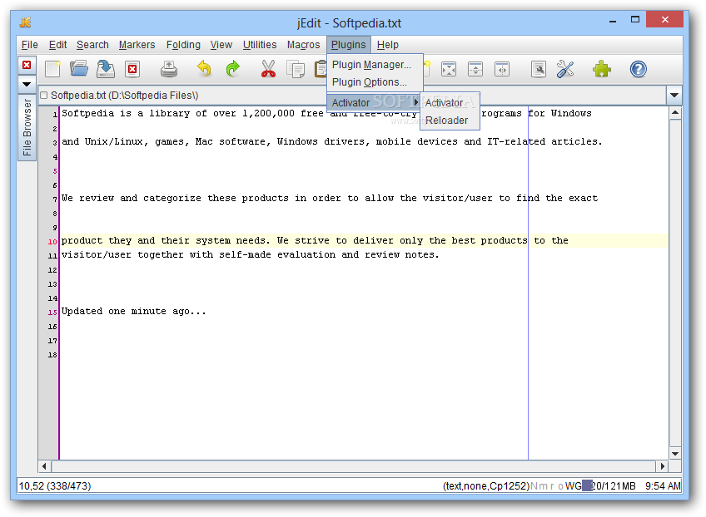
Task: Click the jEdit application icon in the title bar
Action: click(26, 22)
